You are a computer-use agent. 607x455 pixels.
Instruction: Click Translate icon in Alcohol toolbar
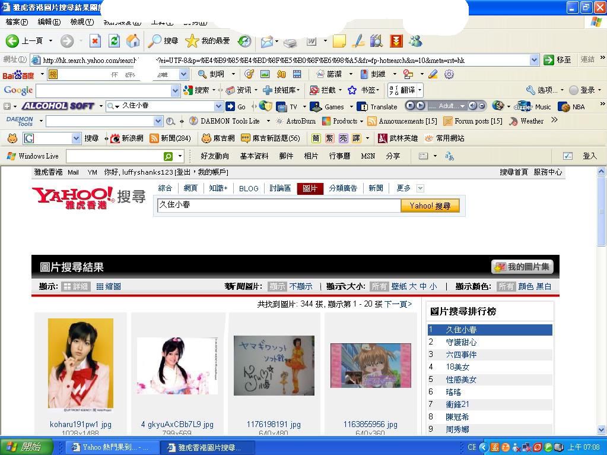click(363, 106)
